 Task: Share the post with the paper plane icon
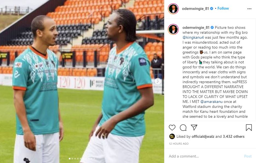194,127
